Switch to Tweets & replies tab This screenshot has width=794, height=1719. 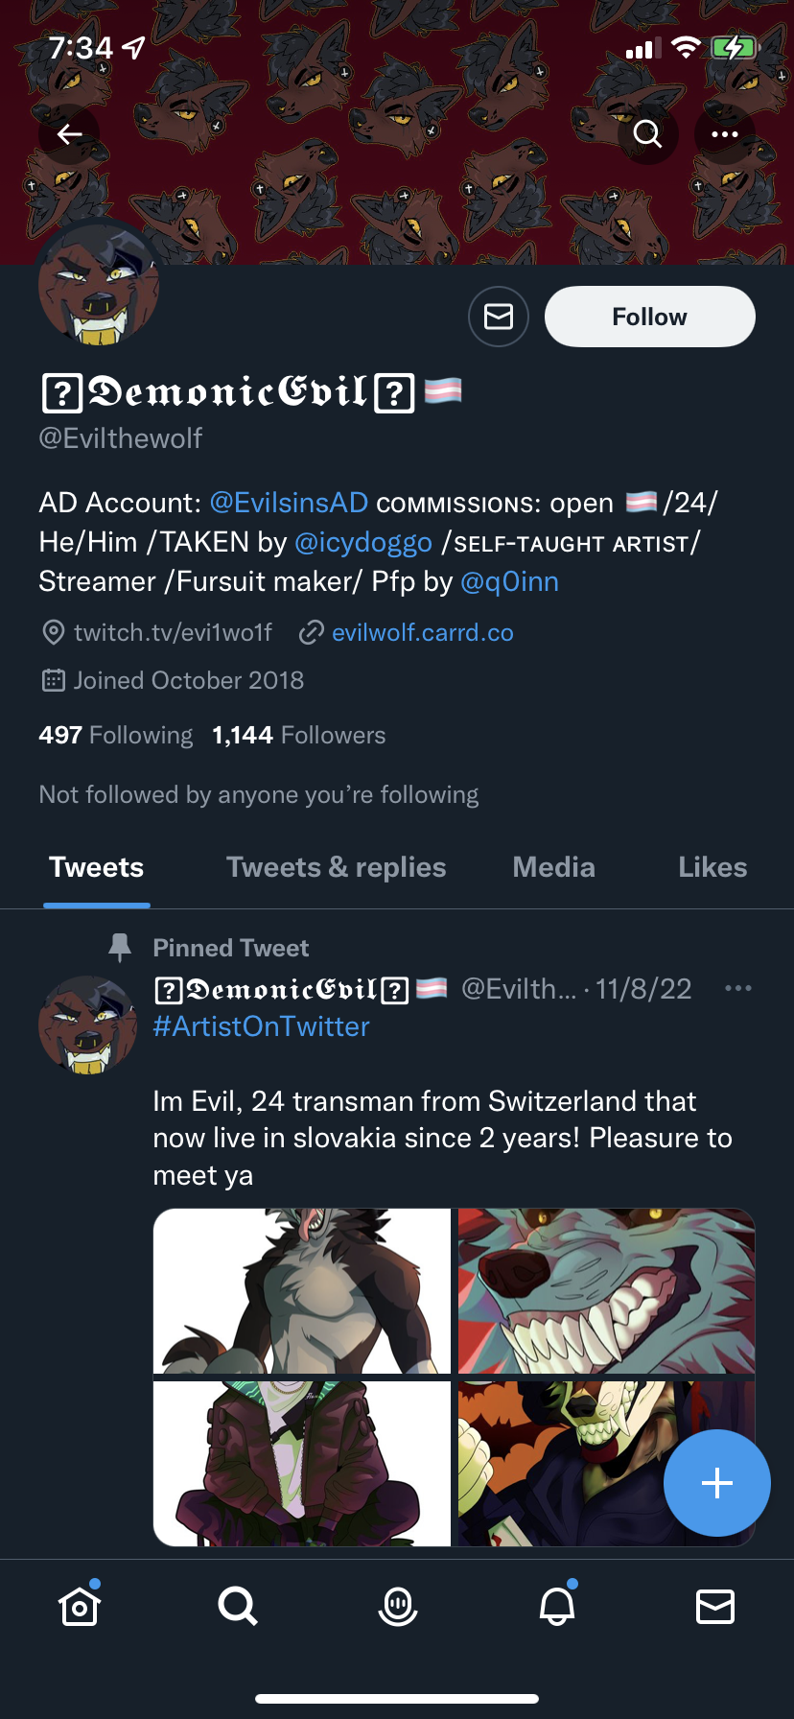(x=337, y=867)
